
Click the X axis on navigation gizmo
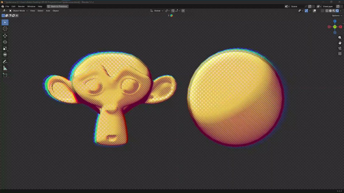pyautogui.click(x=341, y=27)
